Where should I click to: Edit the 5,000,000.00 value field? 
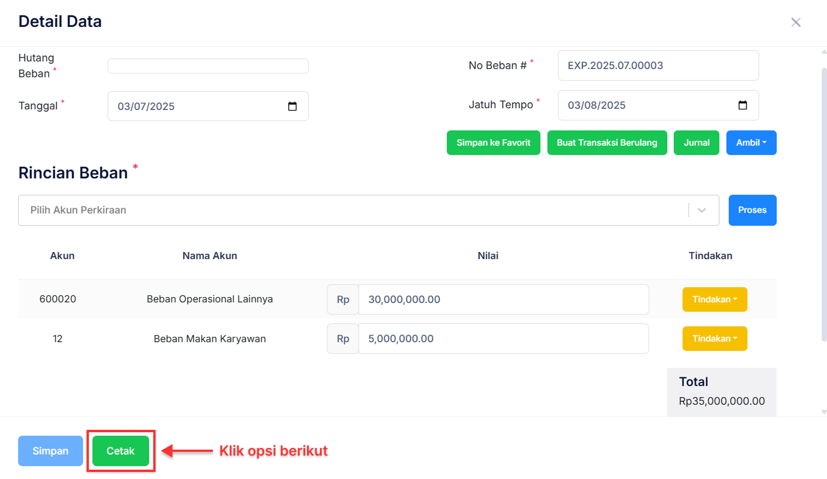[503, 339]
